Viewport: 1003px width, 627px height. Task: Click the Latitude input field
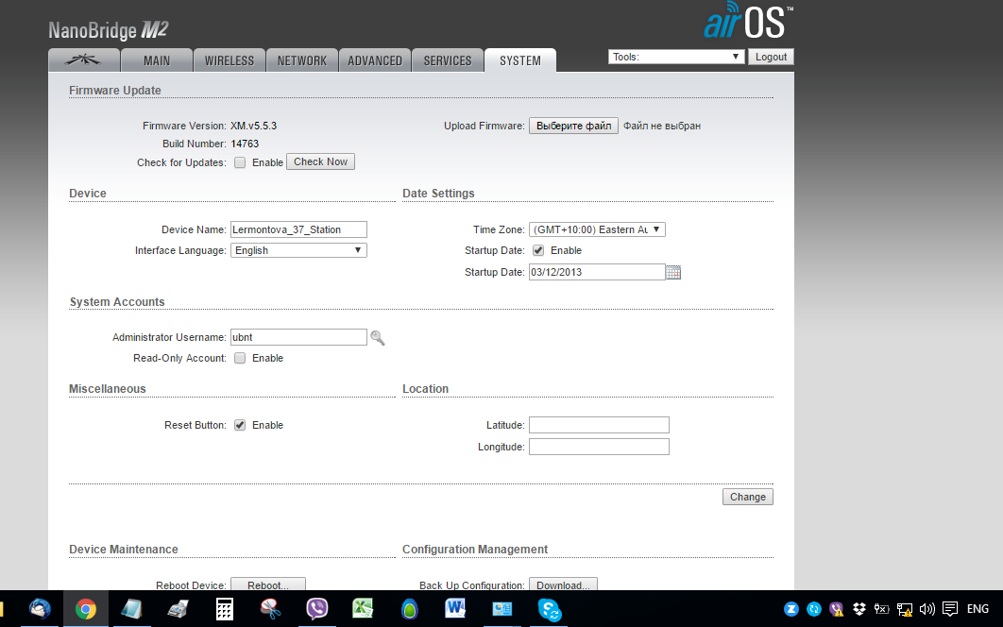[599, 426]
